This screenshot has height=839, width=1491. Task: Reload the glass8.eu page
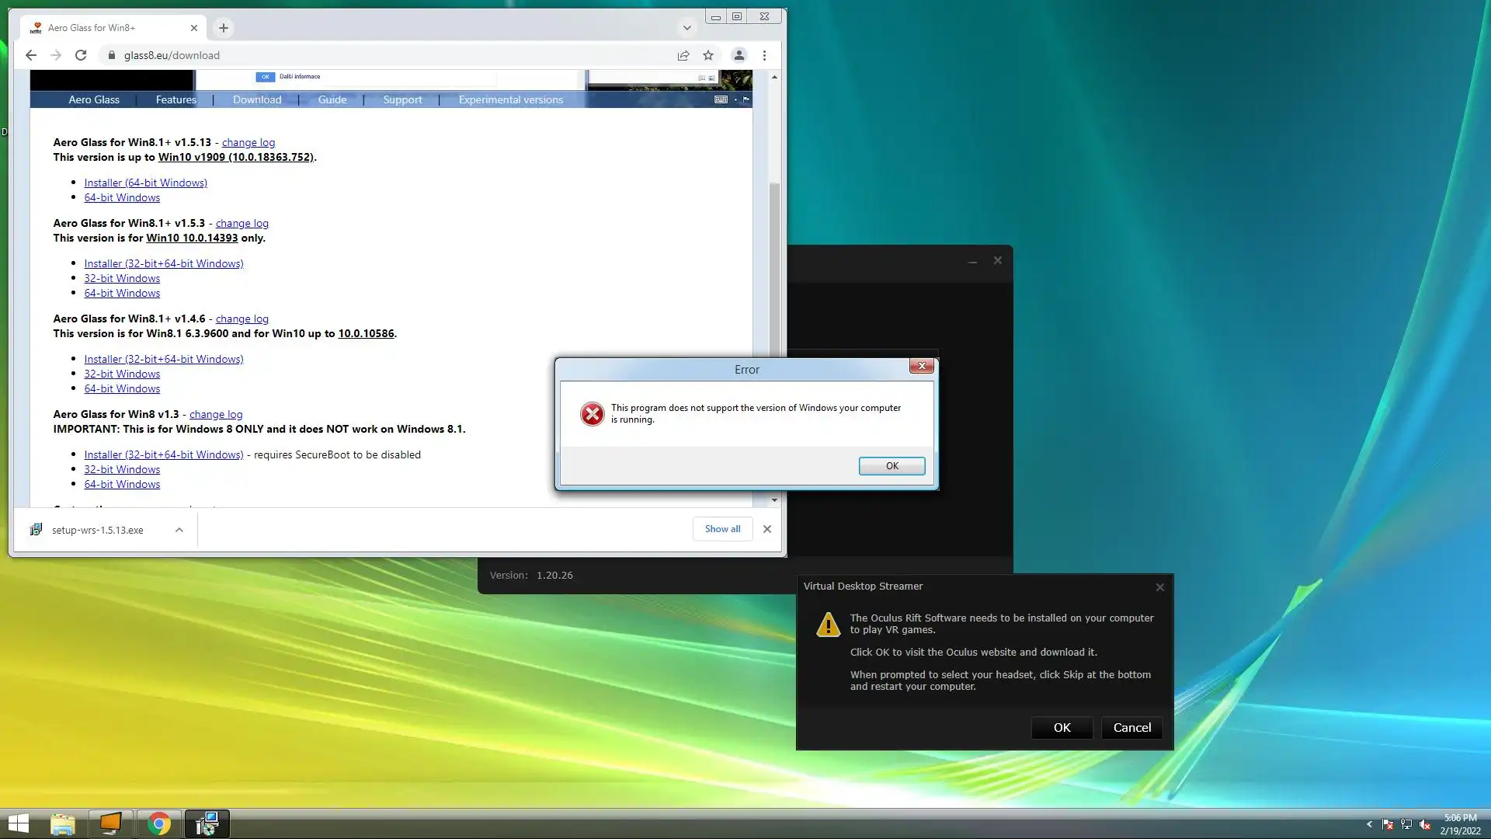pyautogui.click(x=81, y=55)
